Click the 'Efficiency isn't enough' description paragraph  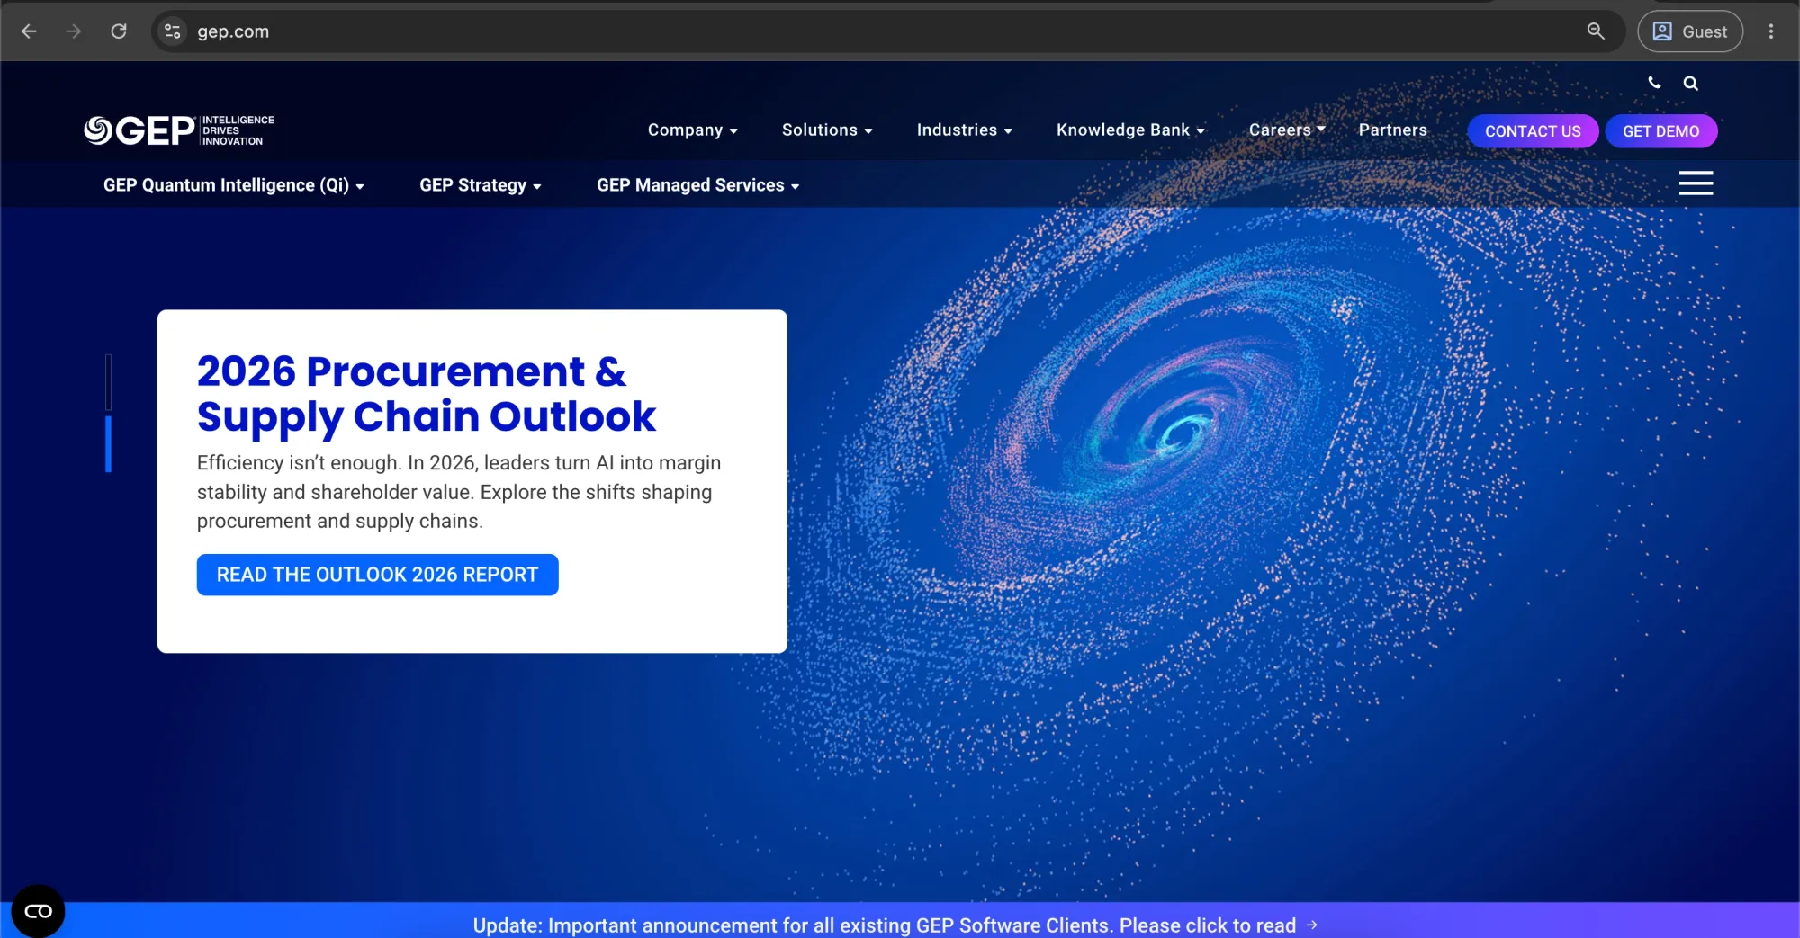pos(459,492)
